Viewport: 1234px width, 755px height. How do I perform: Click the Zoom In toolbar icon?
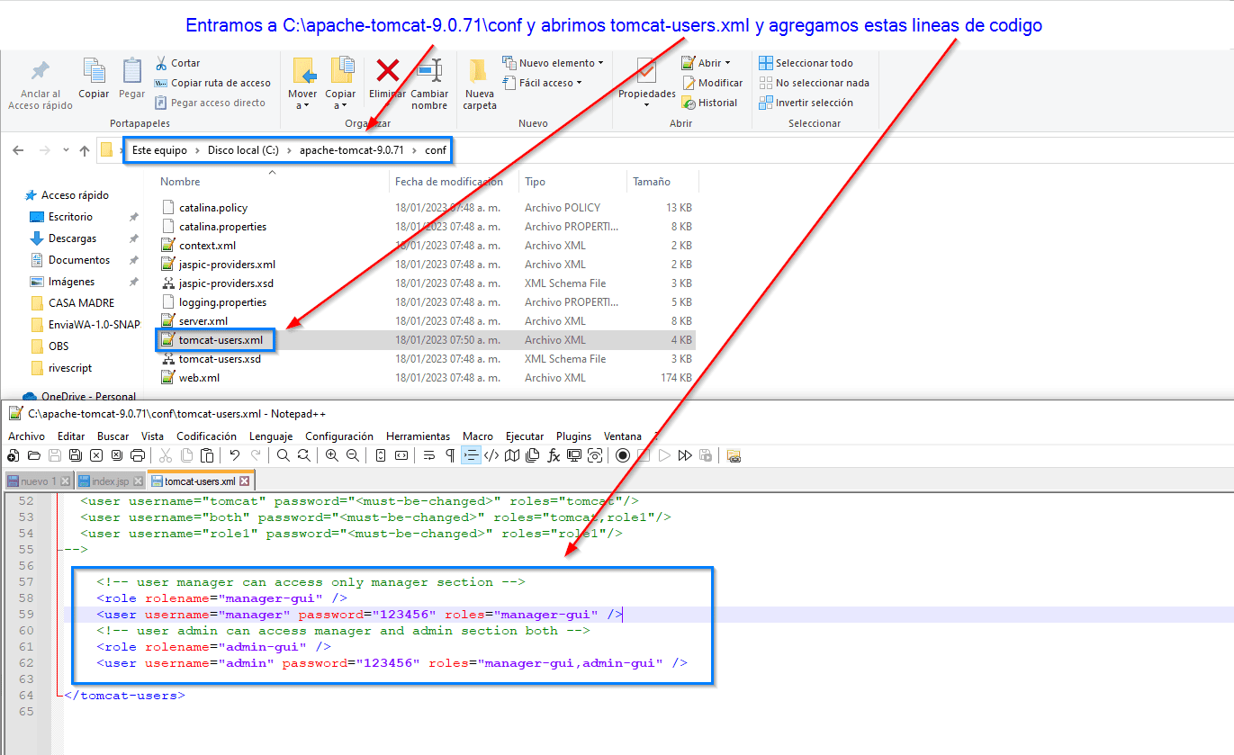click(331, 455)
